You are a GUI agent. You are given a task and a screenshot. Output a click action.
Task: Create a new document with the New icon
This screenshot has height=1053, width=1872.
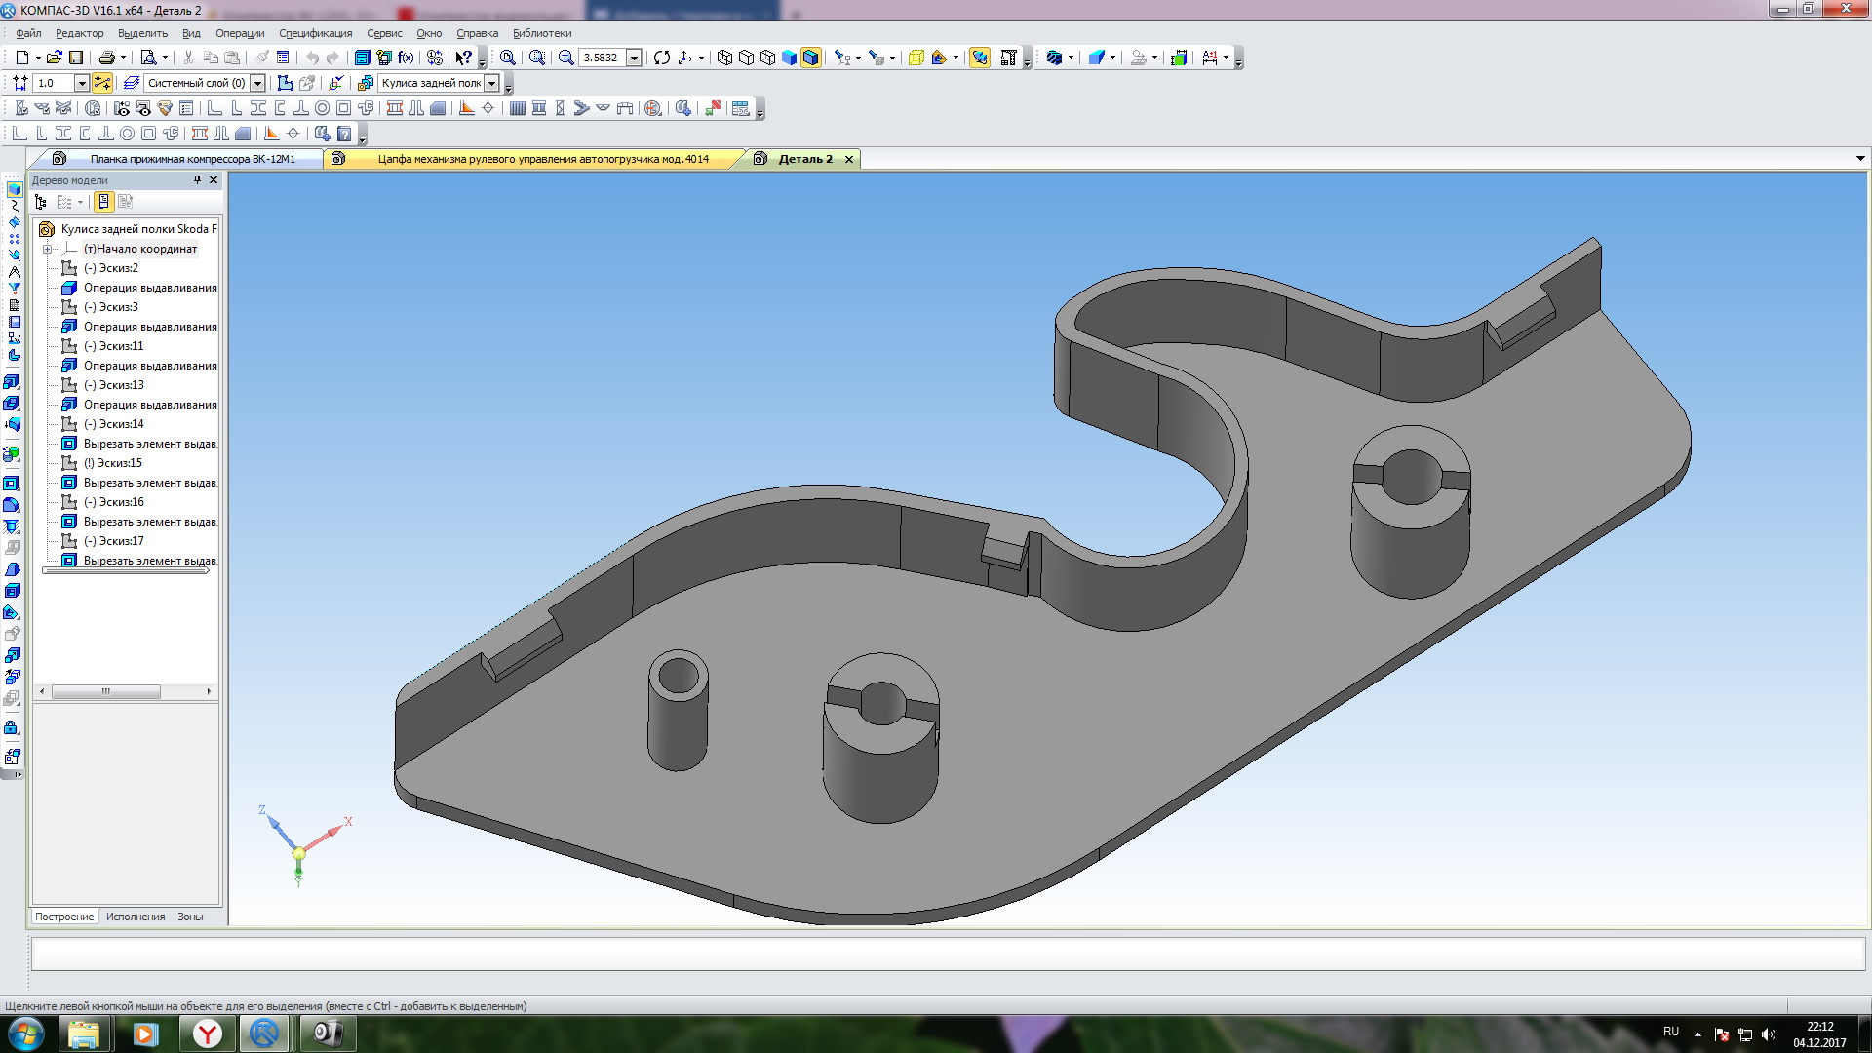[21, 58]
